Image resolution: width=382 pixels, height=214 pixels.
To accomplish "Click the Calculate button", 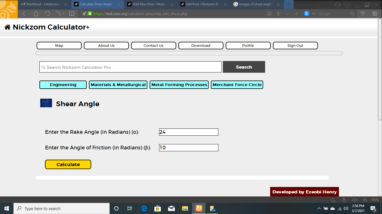I will 68,164.
